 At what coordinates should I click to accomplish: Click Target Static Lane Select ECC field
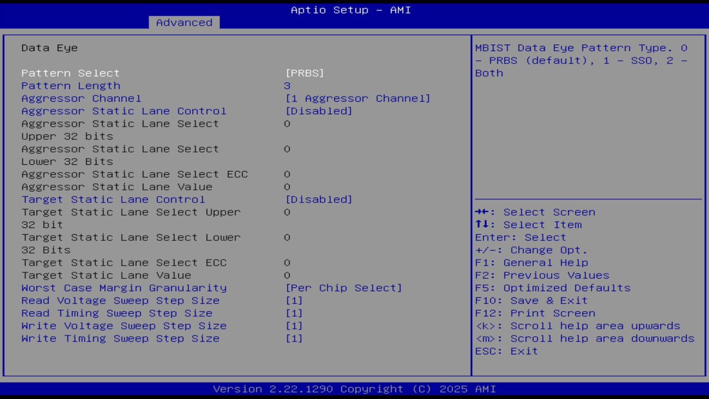tap(124, 262)
